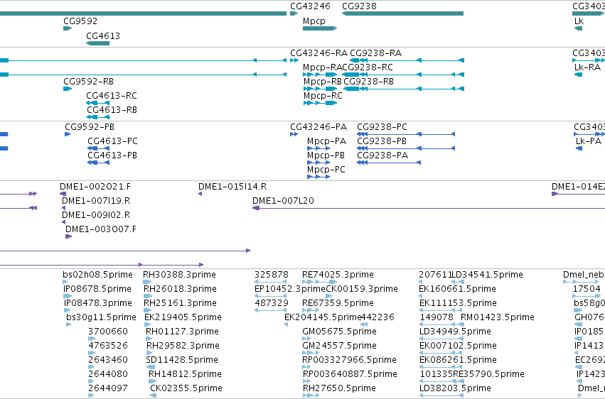Select the CG9238-PA protein label

(x=382, y=155)
